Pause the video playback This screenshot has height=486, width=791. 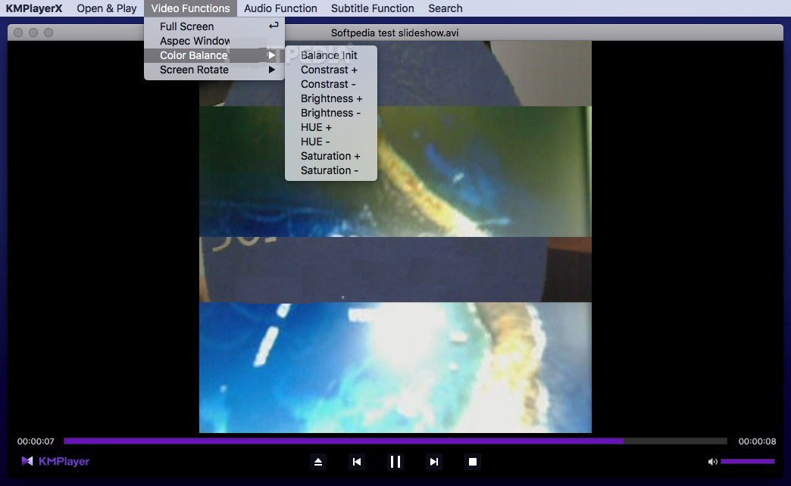point(395,462)
